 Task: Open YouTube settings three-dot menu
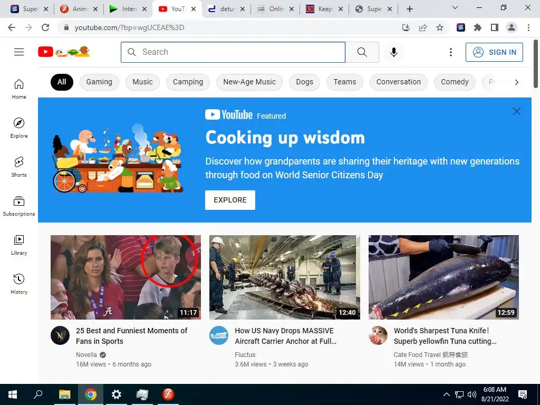pos(450,52)
